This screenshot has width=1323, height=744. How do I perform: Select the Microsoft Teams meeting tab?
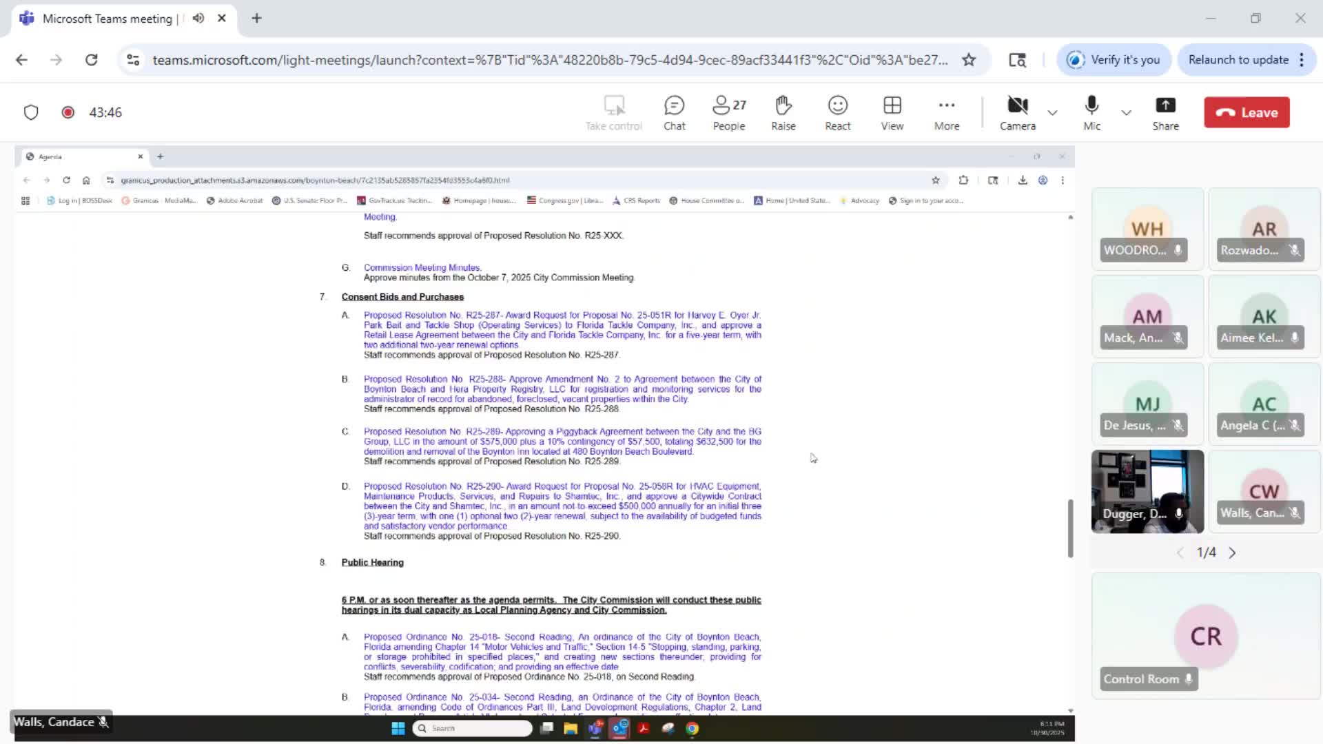(x=107, y=19)
